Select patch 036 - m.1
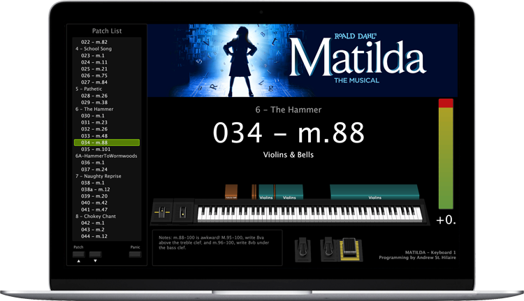524x301 pixels. [x=107, y=163]
